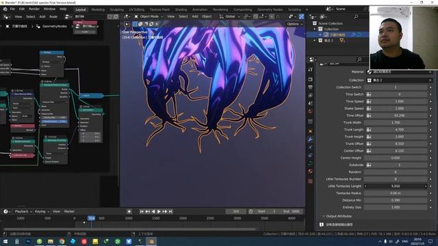
Task: Adjust the Trunk Width value slider
Action: tap(396, 122)
